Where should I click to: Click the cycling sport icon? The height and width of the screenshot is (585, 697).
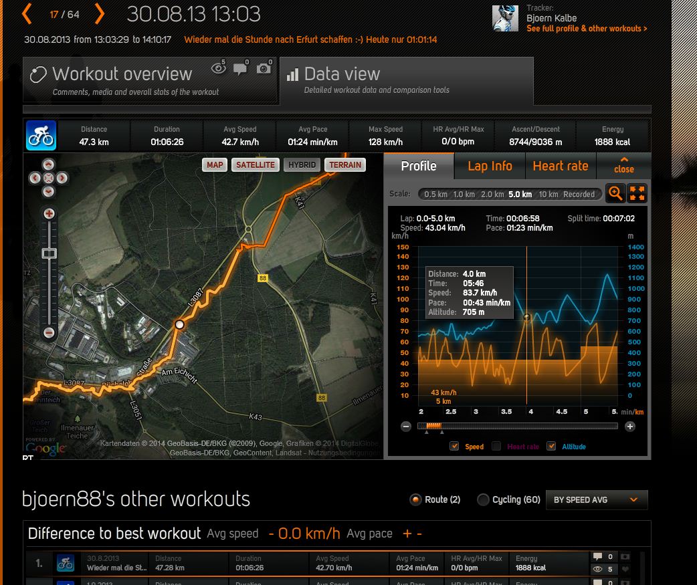41,135
